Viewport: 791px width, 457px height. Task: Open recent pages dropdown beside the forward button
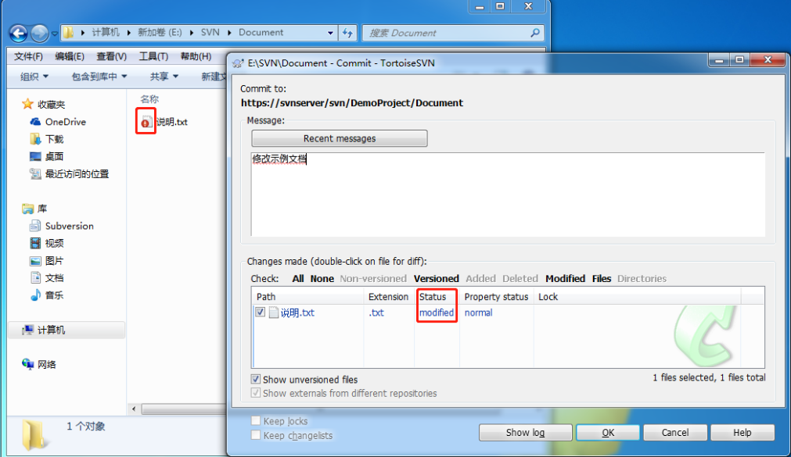(x=55, y=34)
